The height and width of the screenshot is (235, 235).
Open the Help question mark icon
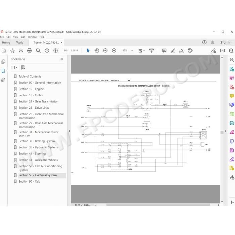pos(204,42)
